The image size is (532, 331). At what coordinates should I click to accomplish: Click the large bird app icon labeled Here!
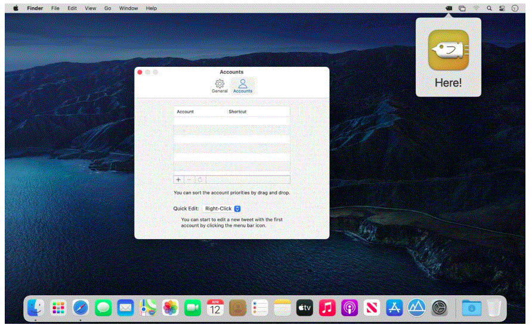pos(449,50)
